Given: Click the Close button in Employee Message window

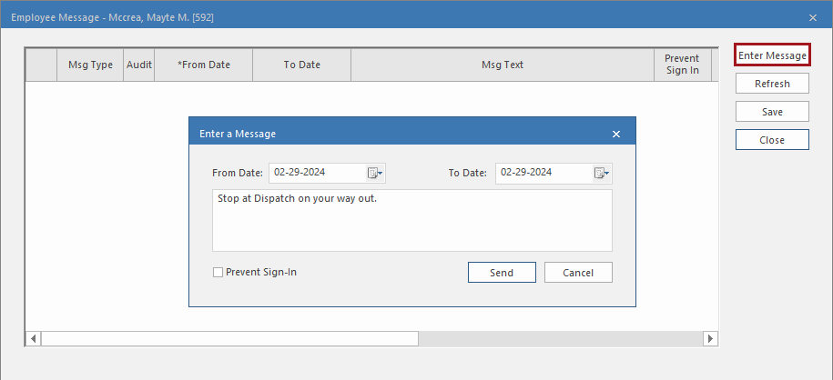Looking at the screenshot, I should pos(772,140).
